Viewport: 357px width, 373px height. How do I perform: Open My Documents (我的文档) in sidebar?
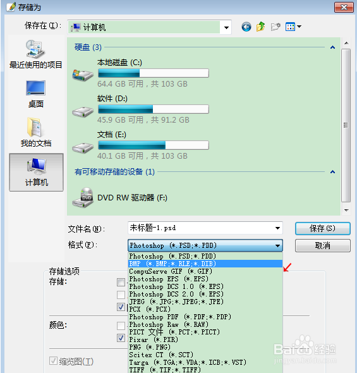click(x=35, y=133)
